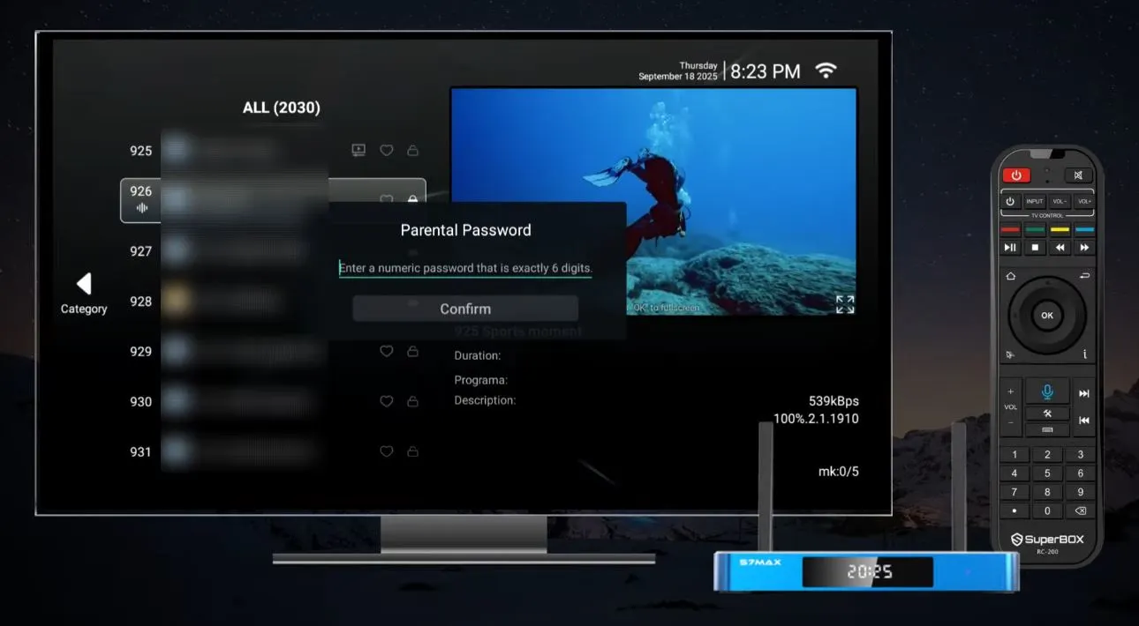The width and height of the screenshot is (1139, 626).
Task: Click number 2 on remote keypad
Action: [x=1047, y=455]
